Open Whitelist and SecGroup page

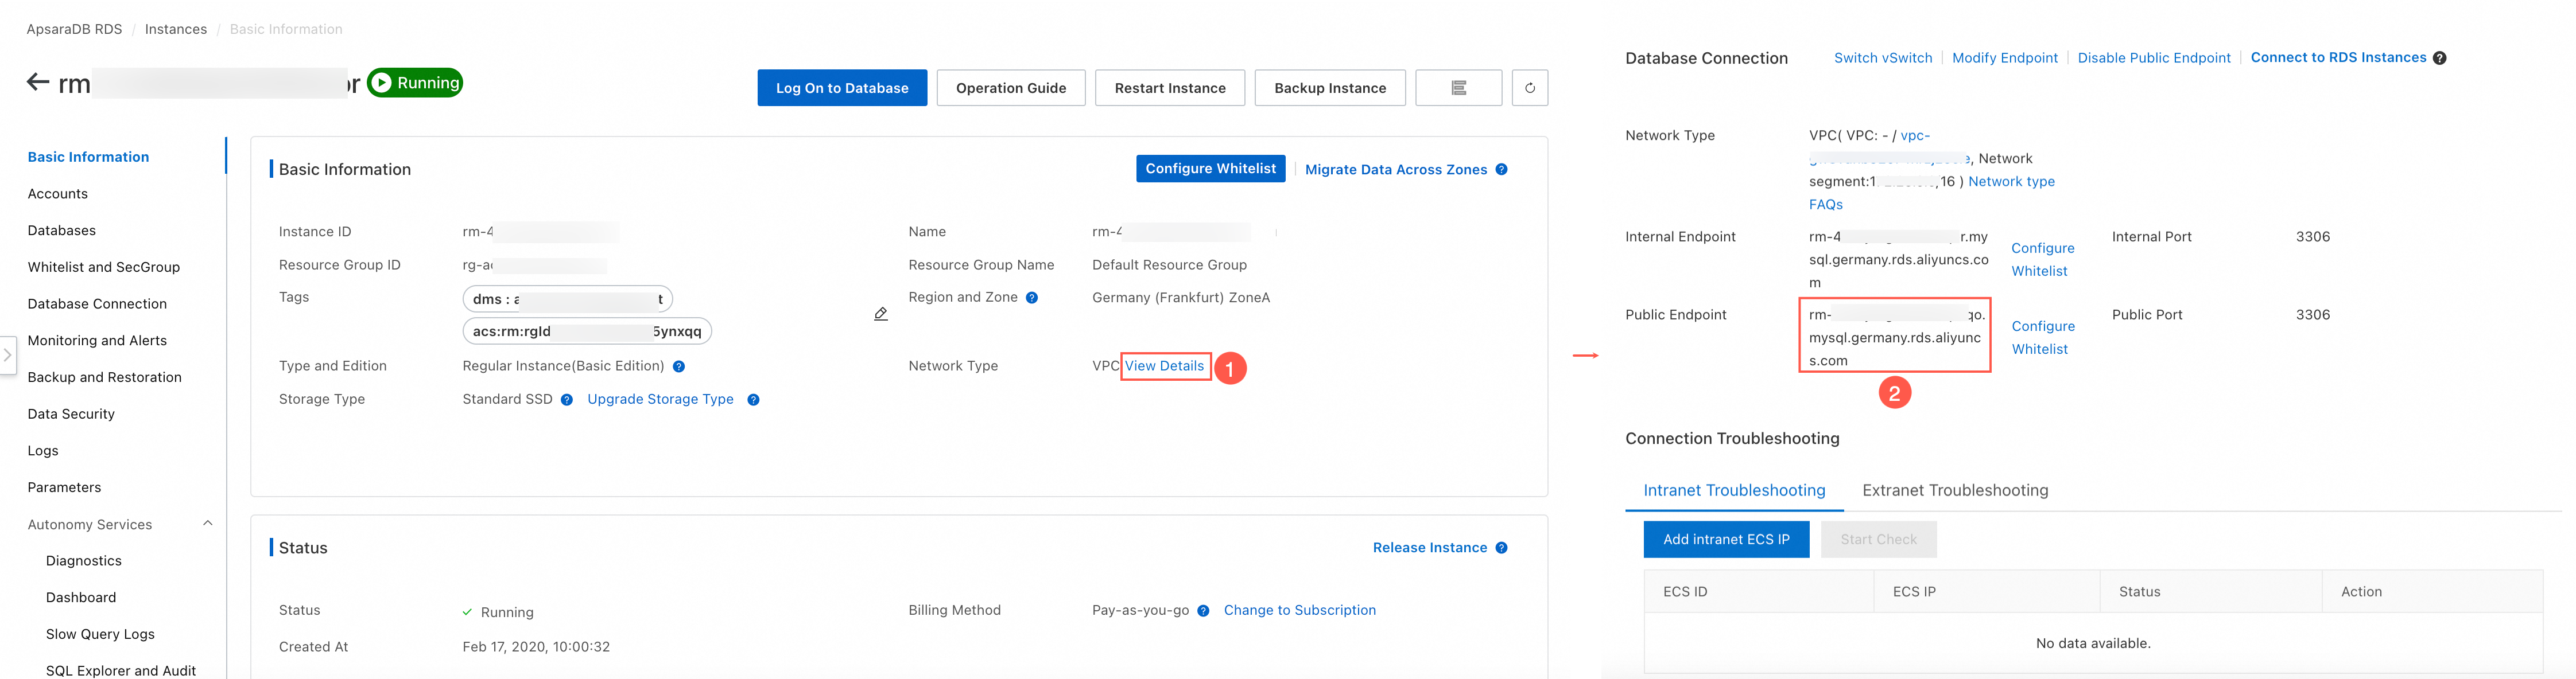(x=104, y=268)
